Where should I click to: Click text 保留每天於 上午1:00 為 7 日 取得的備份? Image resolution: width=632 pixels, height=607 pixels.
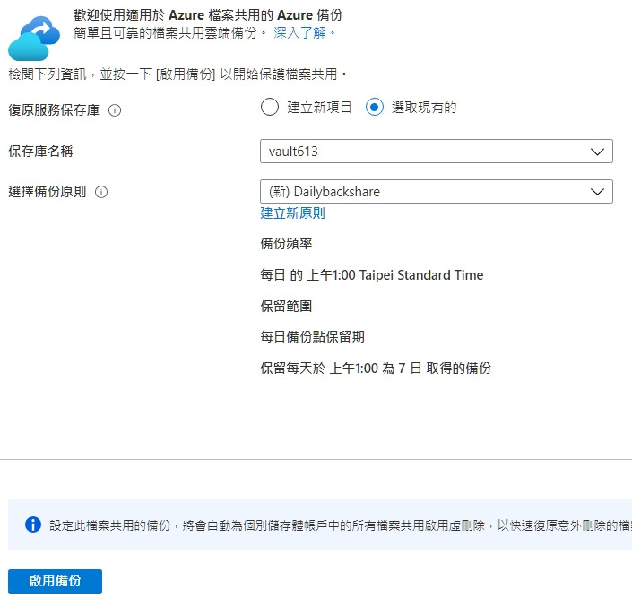point(376,368)
